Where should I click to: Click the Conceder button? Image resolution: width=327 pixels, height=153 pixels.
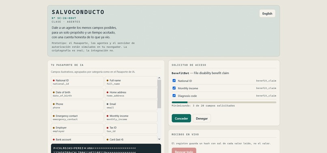coord(181,118)
